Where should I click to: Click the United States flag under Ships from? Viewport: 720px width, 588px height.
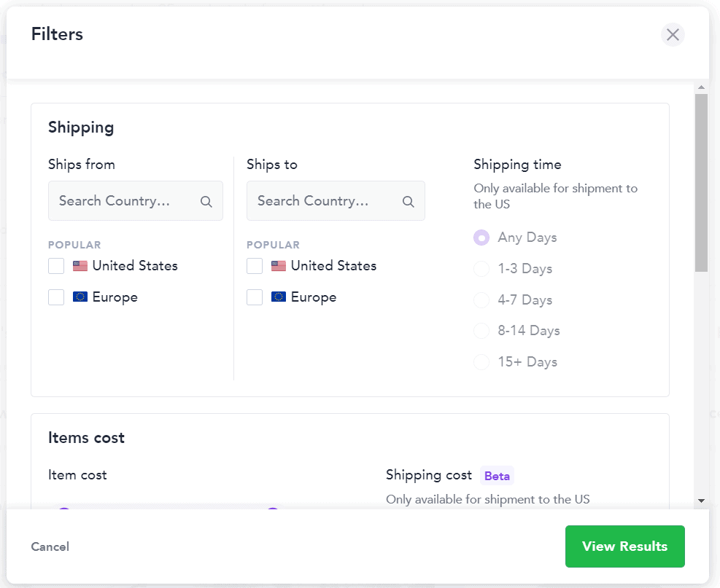[x=80, y=267]
